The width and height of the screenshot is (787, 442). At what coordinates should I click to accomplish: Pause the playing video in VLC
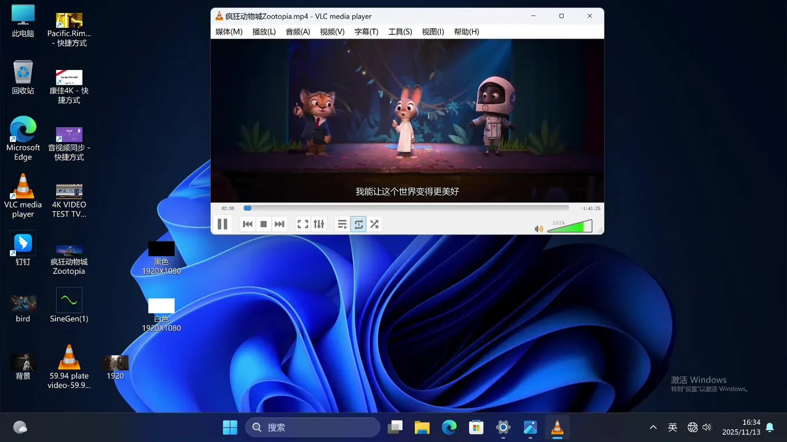tap(223, 224)
